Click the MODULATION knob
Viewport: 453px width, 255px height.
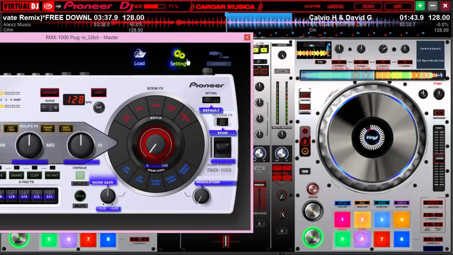[201, 196]
